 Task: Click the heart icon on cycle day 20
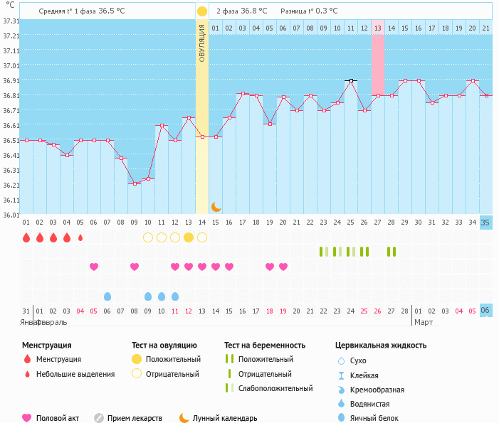[283, 267]
